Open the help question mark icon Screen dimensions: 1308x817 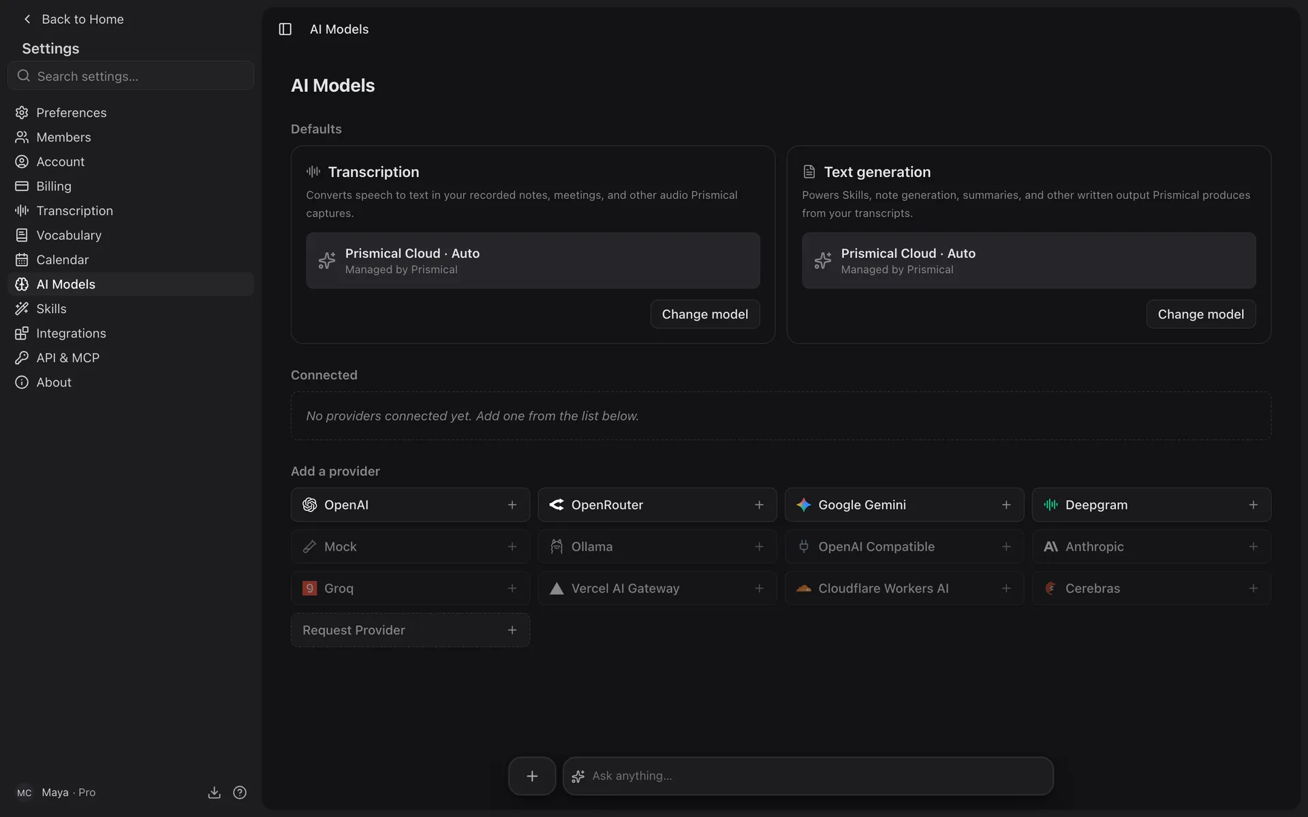click(x=240, y=792)
